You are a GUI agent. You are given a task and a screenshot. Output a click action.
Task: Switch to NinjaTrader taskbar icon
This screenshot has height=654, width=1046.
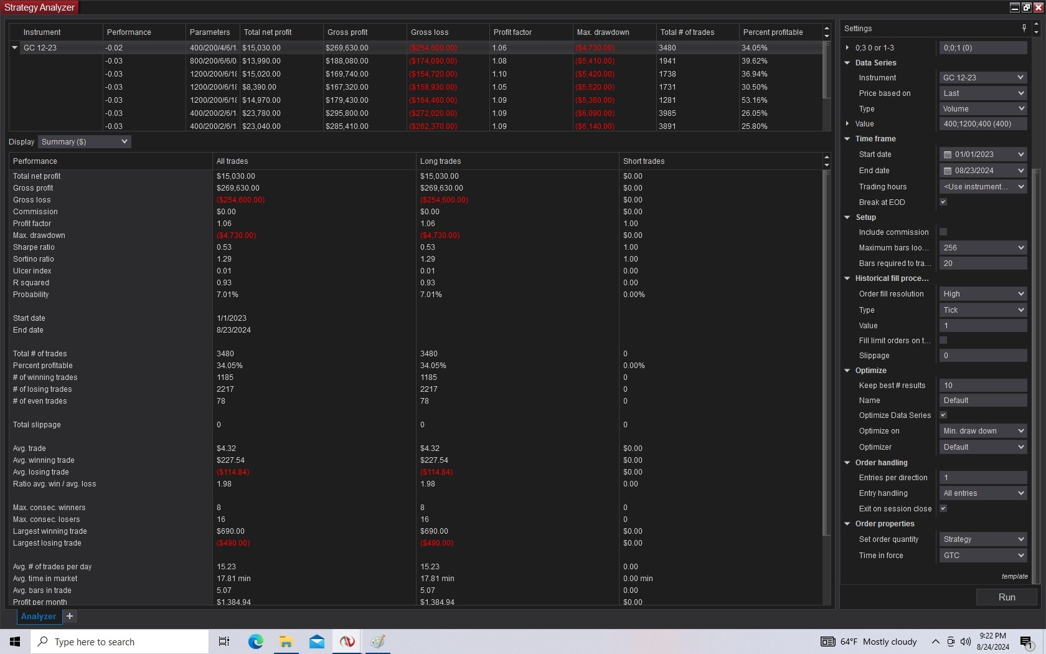point(347,642)
